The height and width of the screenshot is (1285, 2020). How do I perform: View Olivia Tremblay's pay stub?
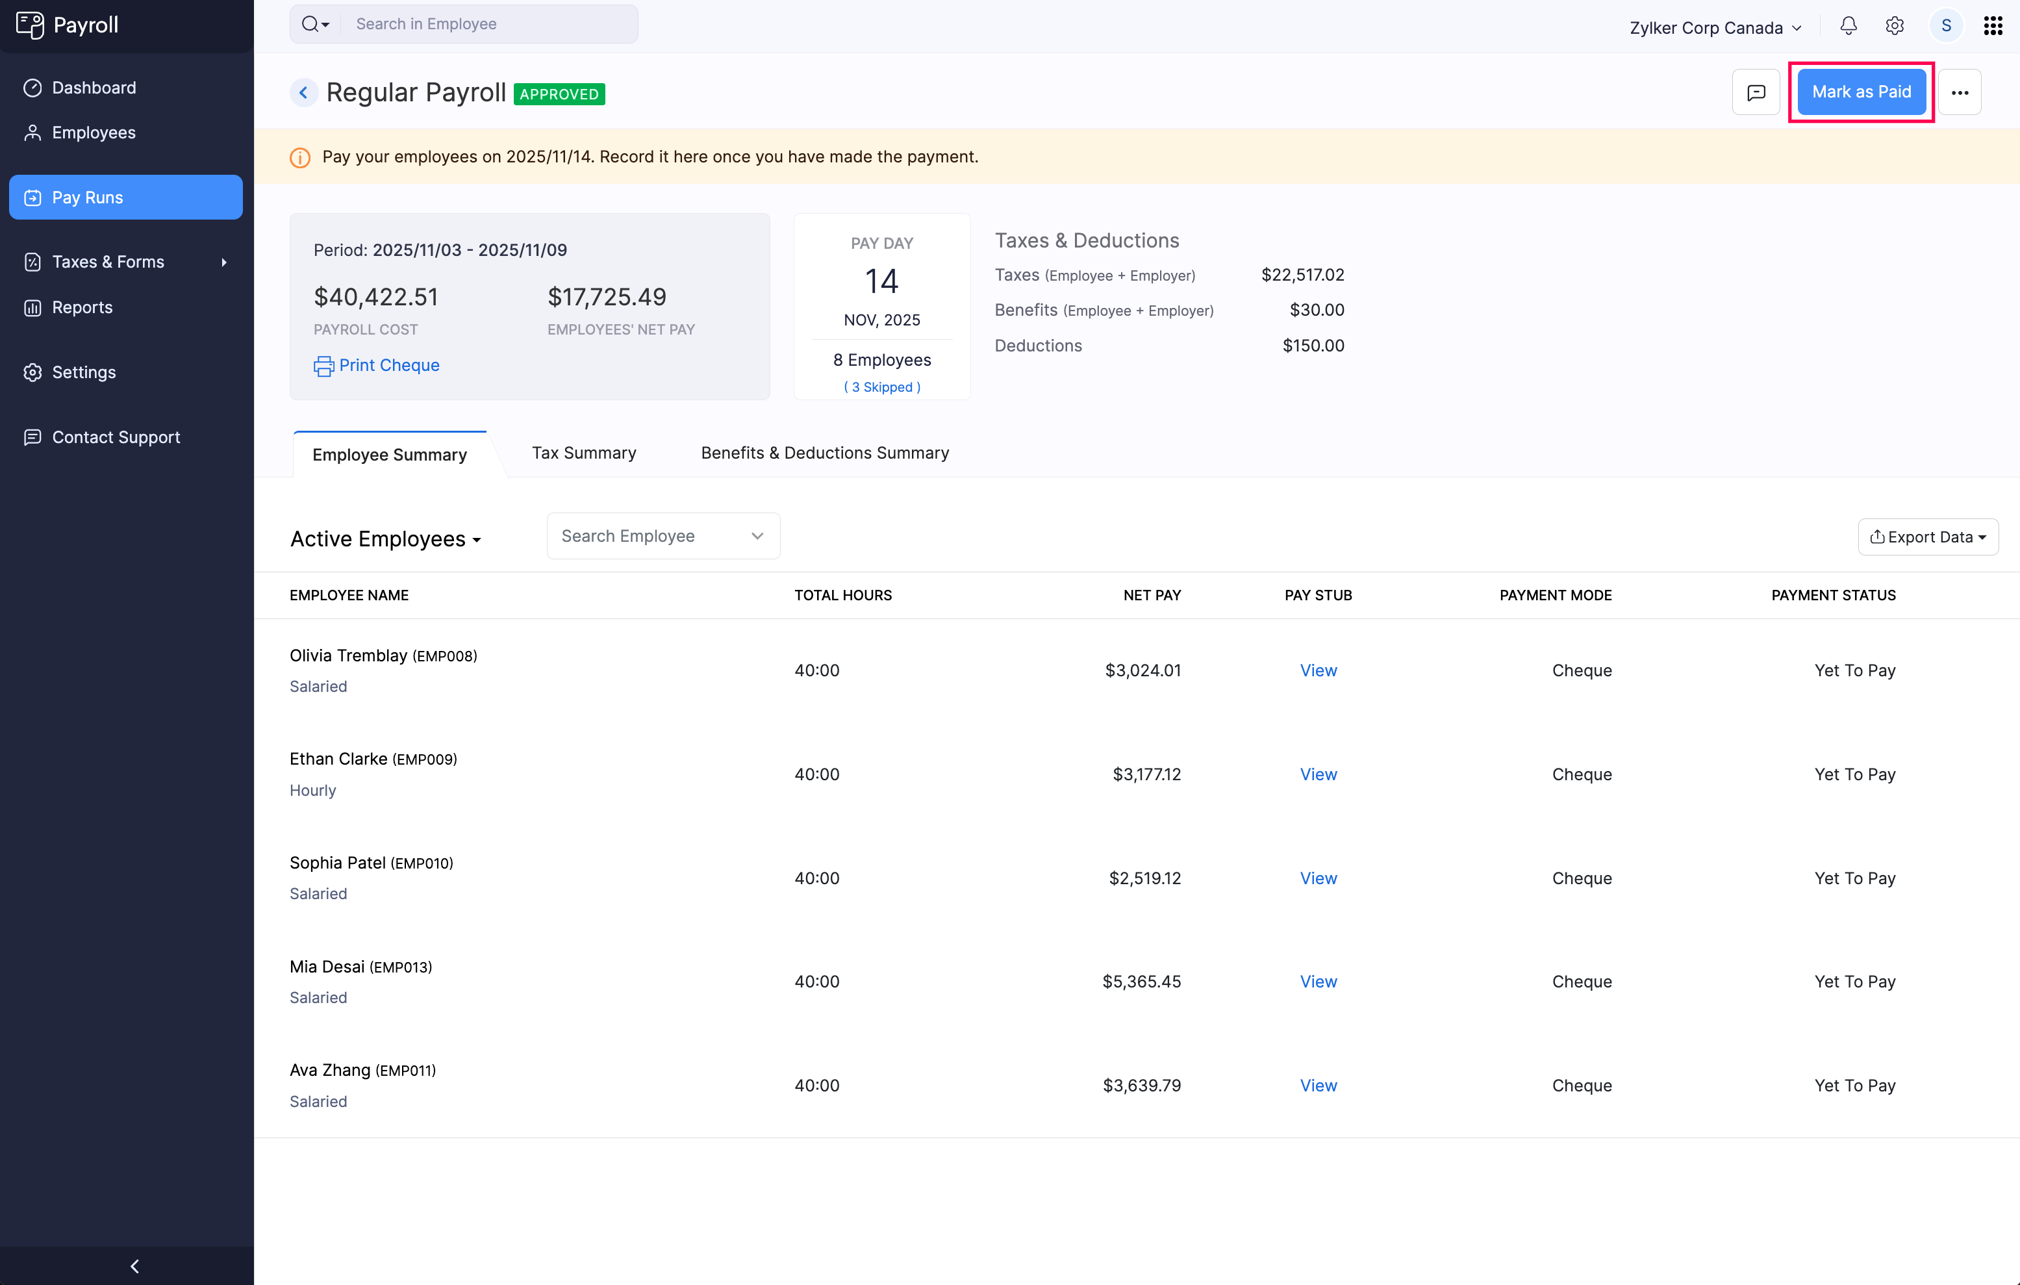1318,670
